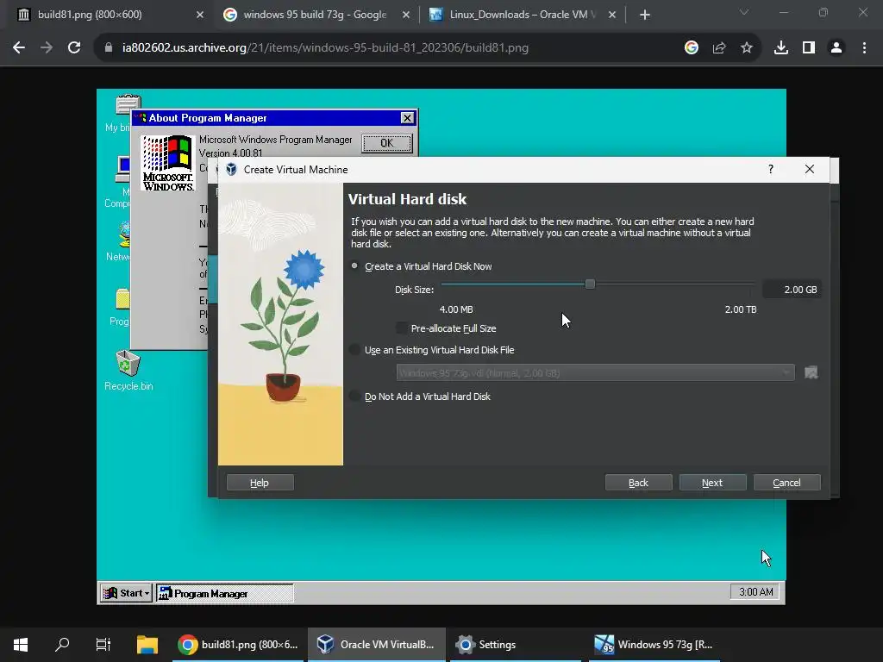Screen dimensions: 883x662
Task: Open browser downloads icon
Action: pyautogui.click(x=781, y=48)
